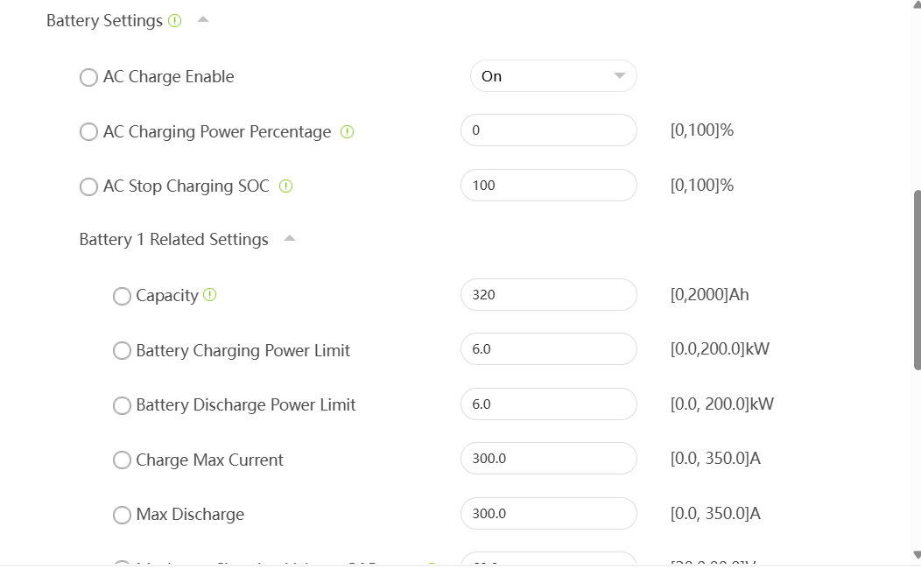Image resolution: width=921 pixels, height=569 pixels.
Task: Select the Max Discharge radio button
Action: point(122,515)
